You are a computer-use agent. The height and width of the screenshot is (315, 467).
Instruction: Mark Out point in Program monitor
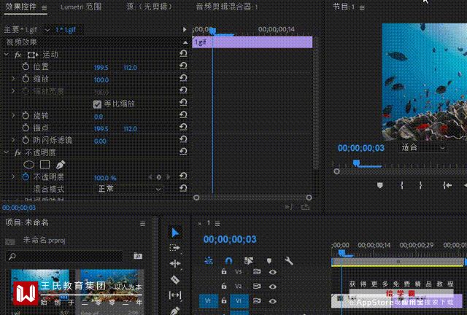pos(420,185)
